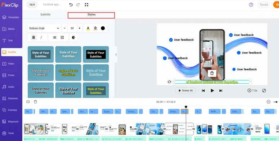279x141 pixels.
Task: Click the rotate handle of subtitle box
Action: click(169, 82)
